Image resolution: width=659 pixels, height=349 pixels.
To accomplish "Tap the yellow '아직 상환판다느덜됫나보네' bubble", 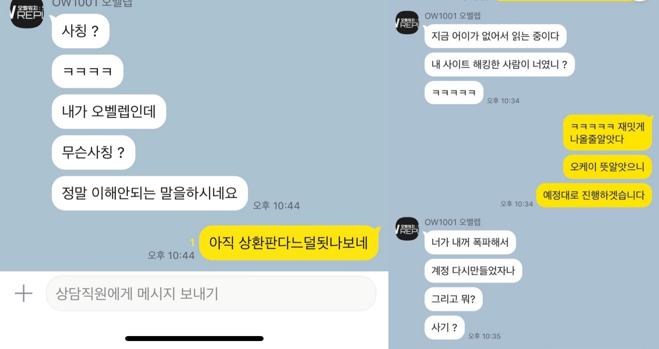I will [289, 243].
